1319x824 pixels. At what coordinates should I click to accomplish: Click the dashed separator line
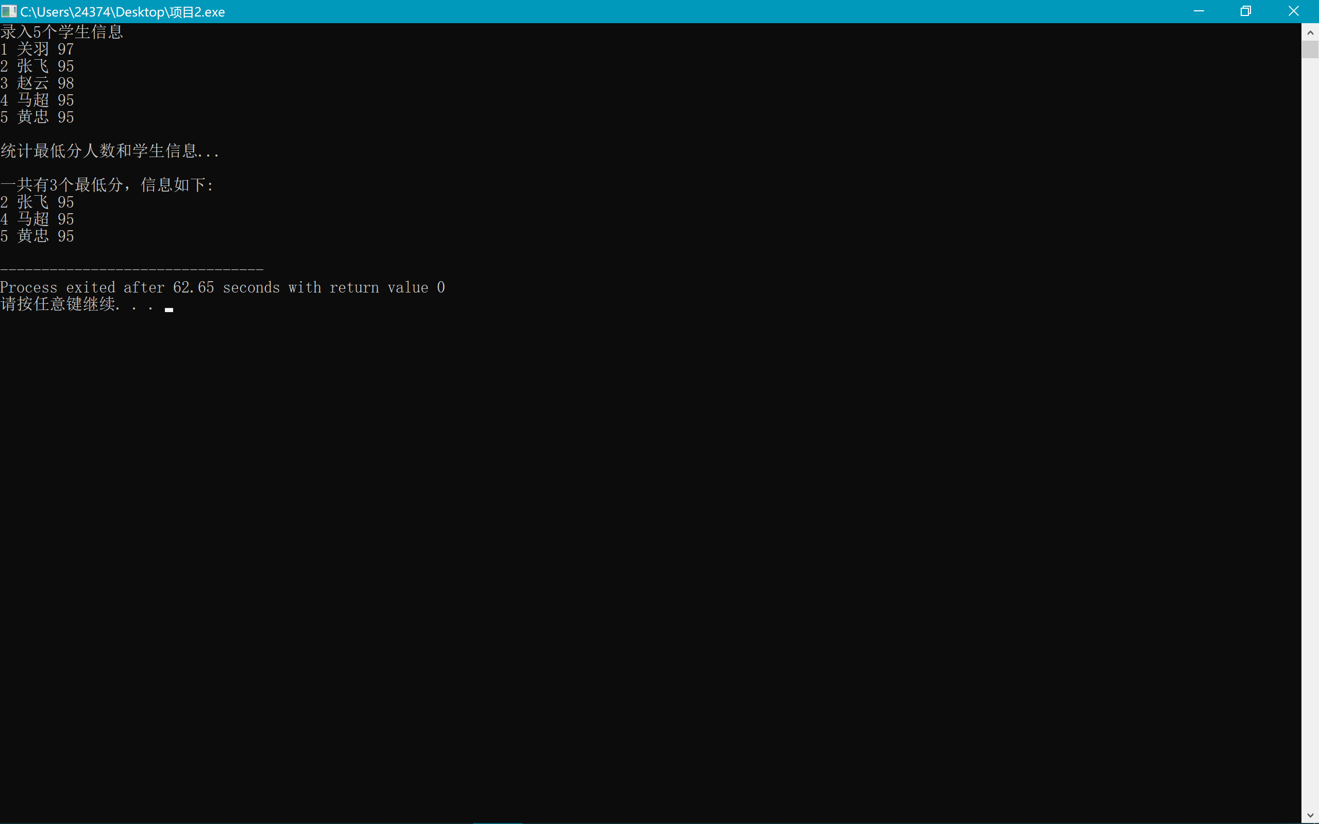click(132, 269)
